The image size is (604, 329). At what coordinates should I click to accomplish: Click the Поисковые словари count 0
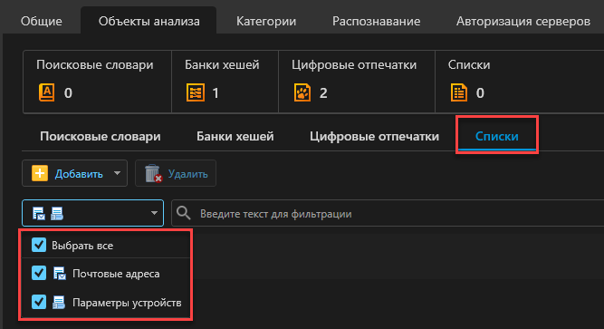(x=68, y=93)
